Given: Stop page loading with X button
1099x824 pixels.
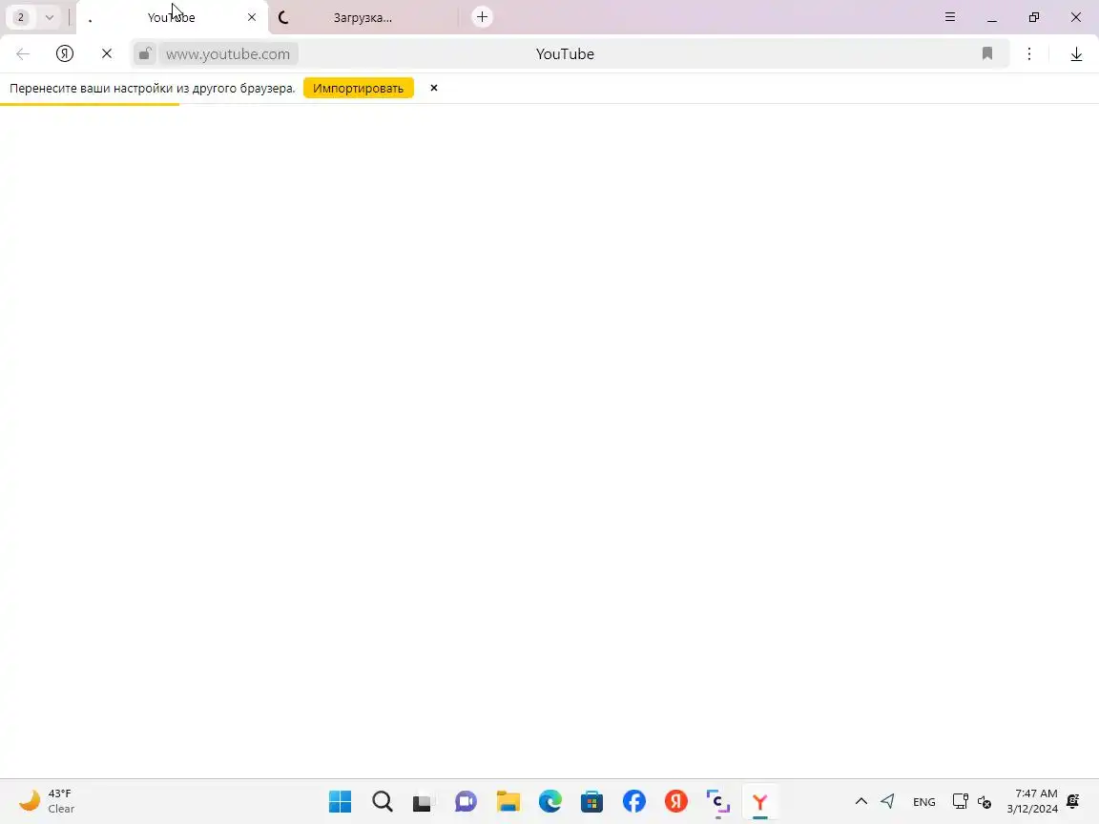Looking at the screenshot, I should pos(107,54).
